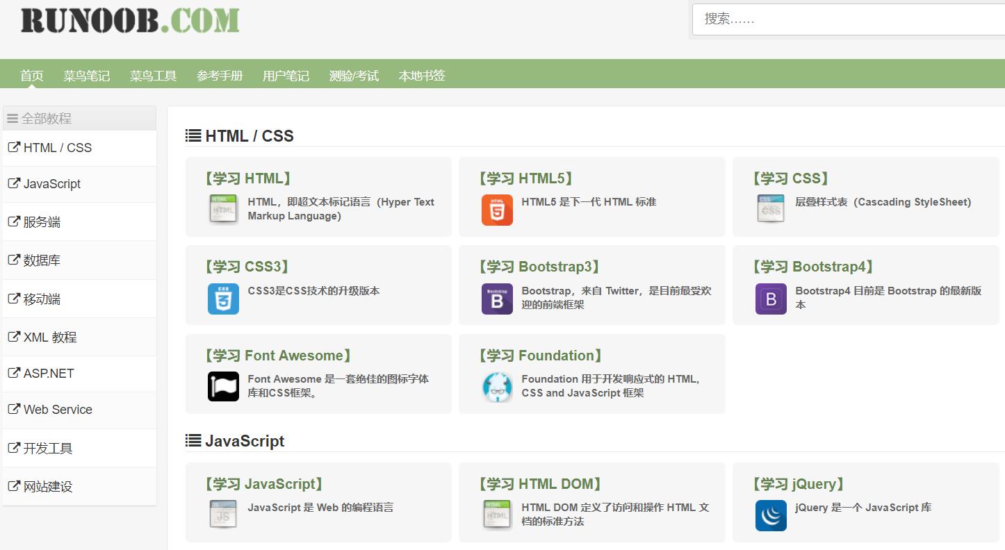The width and height of the screenshot is (1005, 550).
Task: Click the Font Awesome flag icon
Action: [x=223, y=387]
